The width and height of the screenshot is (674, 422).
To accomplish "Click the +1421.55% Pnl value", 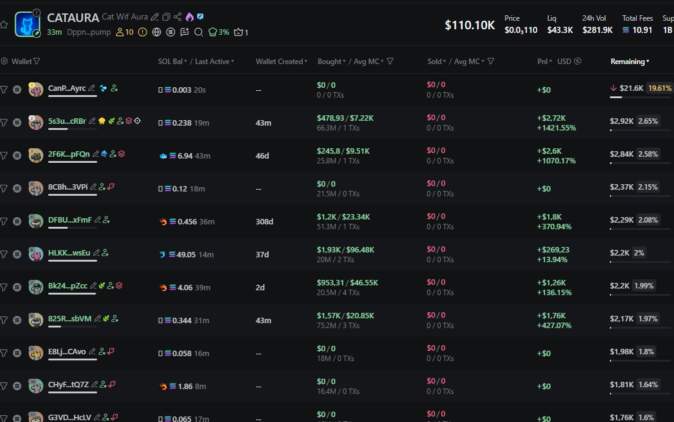I will pos(556,128).
